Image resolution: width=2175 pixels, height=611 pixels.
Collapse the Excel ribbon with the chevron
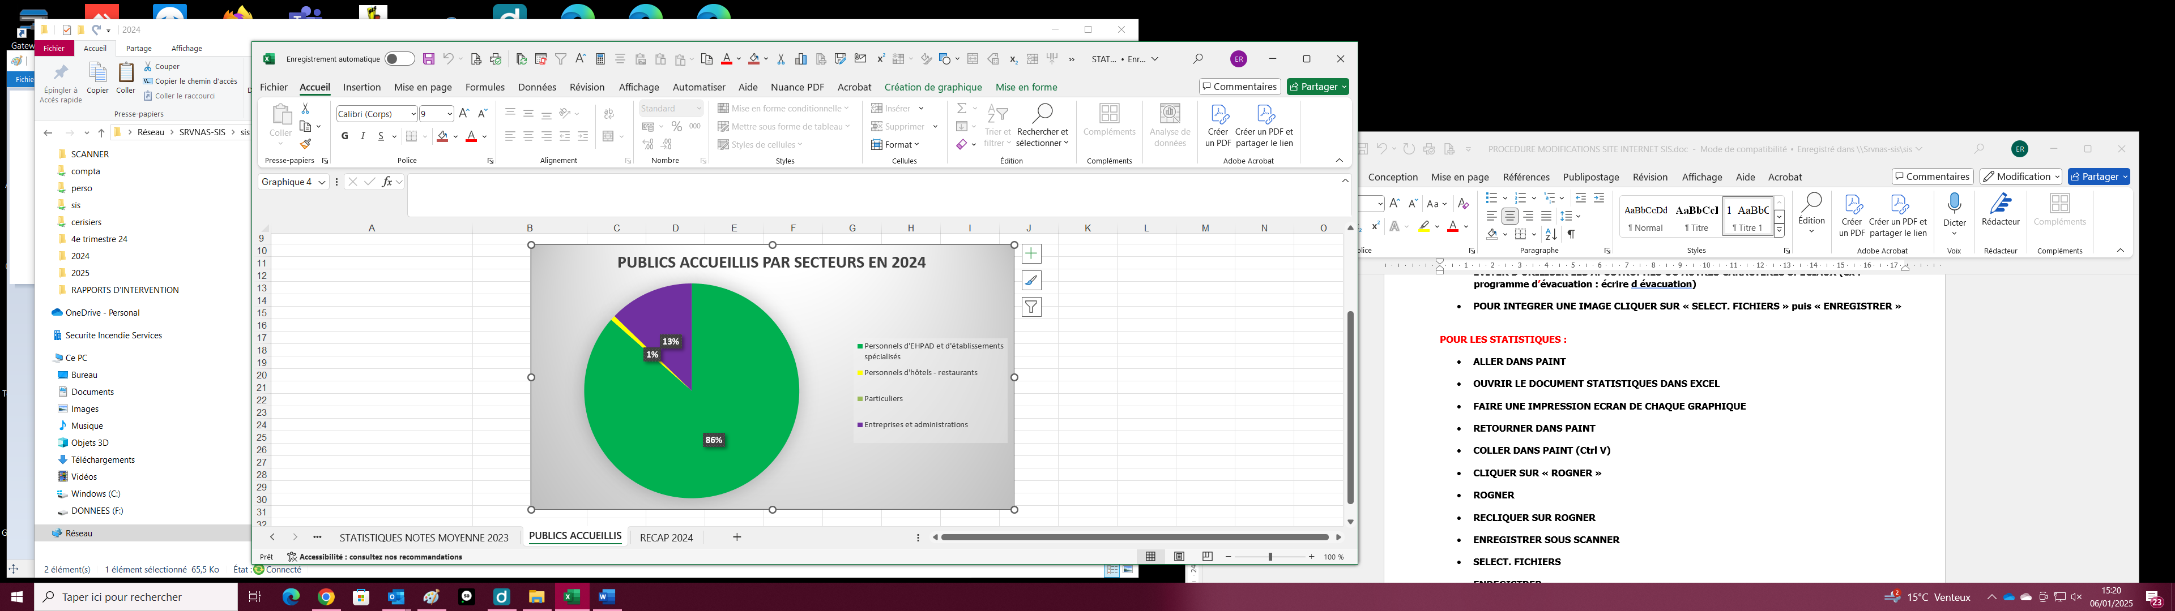(1339, 160)
